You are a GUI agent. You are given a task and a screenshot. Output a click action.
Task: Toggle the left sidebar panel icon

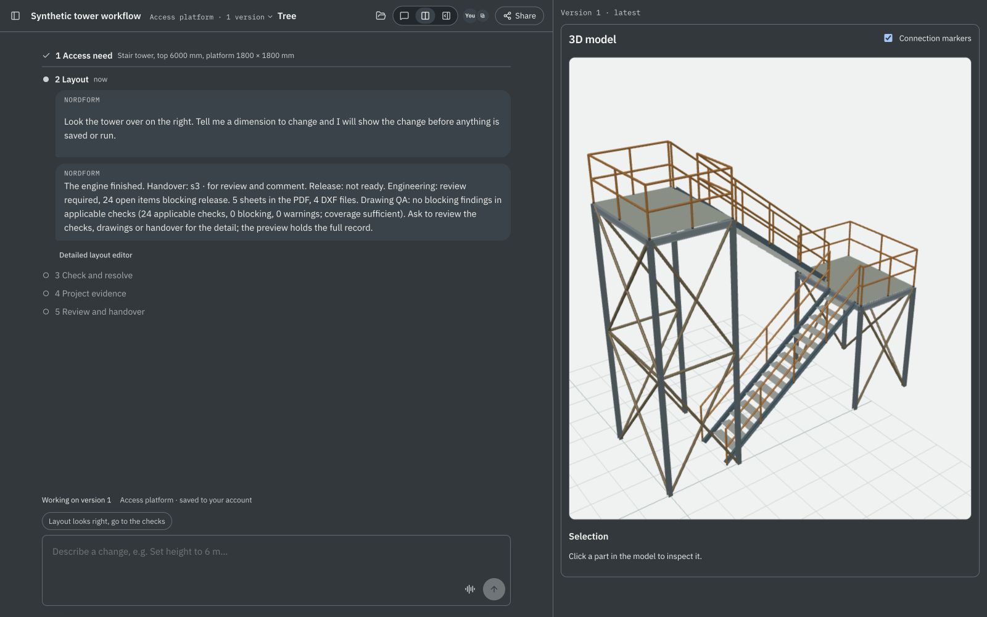pos(15,16)
